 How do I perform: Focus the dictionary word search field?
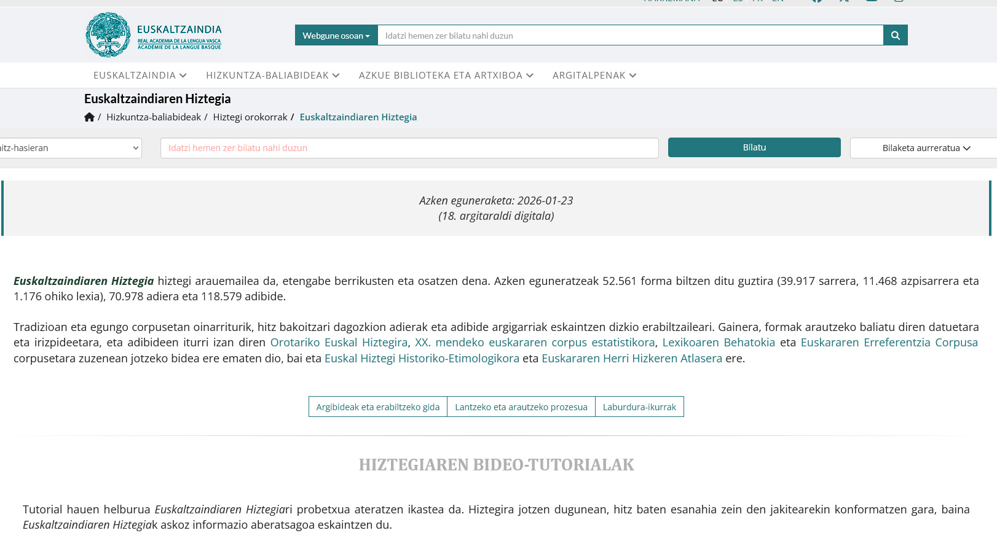point(409,148)
